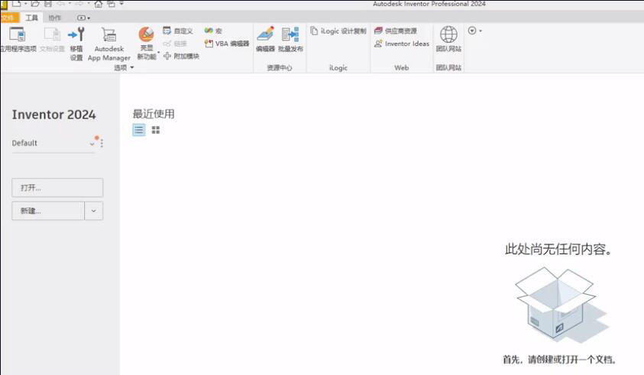Screen dimensions: 644x375
Task: Open the Macros (宏) command
Action: pos(213,31)
